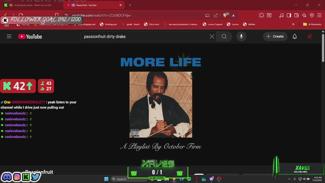The width and height of the screenshot is (325, 183).
Task: Open the Brave Rewards triangle icon
Action: (x=233, y=15)
